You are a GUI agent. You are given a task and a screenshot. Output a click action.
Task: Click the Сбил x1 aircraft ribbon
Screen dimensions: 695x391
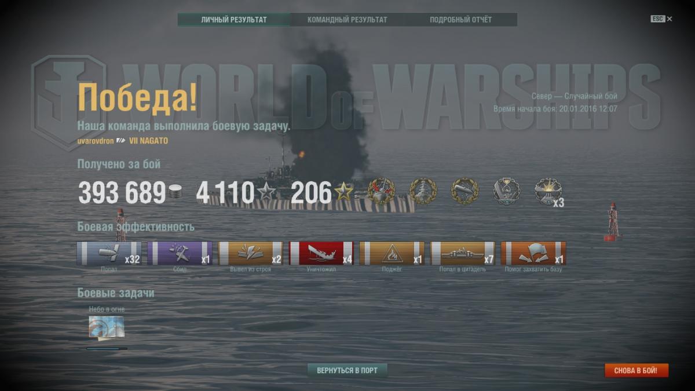coord(180,253)
